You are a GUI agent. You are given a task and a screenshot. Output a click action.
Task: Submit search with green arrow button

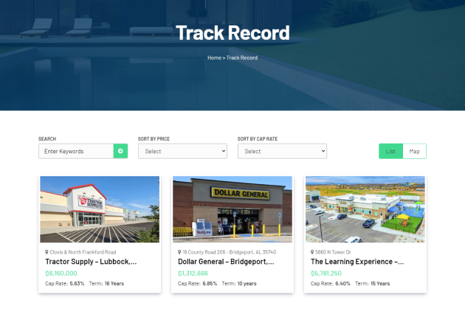(120, 151)
